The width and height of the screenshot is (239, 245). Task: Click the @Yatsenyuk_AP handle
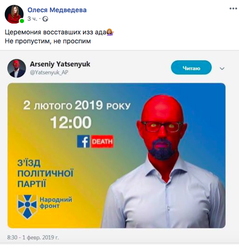49,73
